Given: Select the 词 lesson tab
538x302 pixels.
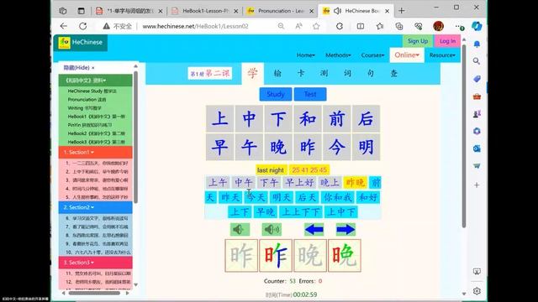Looking at the screenshot, I should 347,73.
